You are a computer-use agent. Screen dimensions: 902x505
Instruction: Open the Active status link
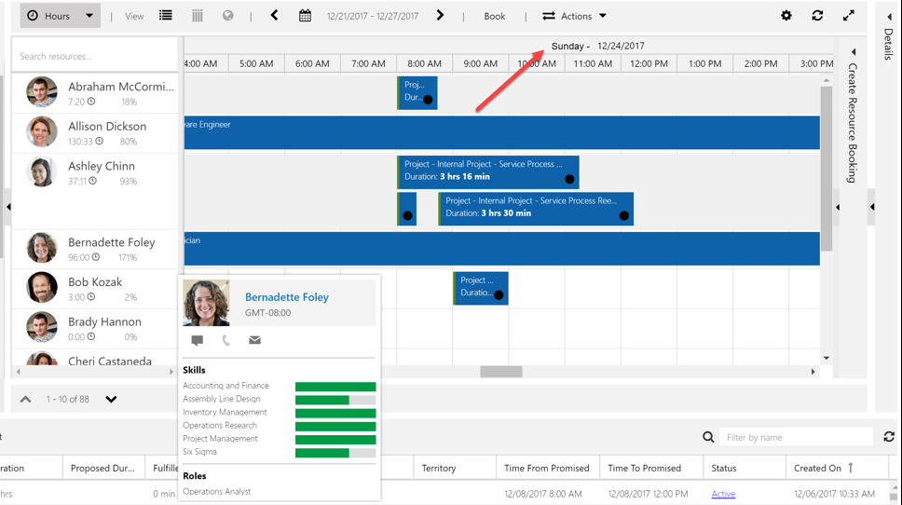(x=723, y=494)
